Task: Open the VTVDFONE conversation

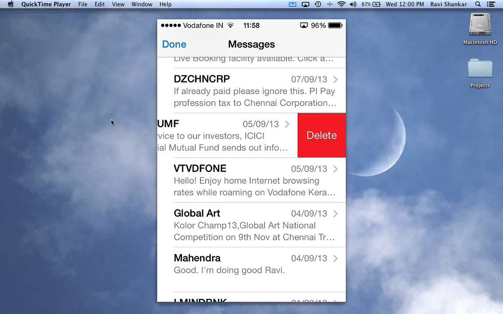Action: [x=251, y=180]
